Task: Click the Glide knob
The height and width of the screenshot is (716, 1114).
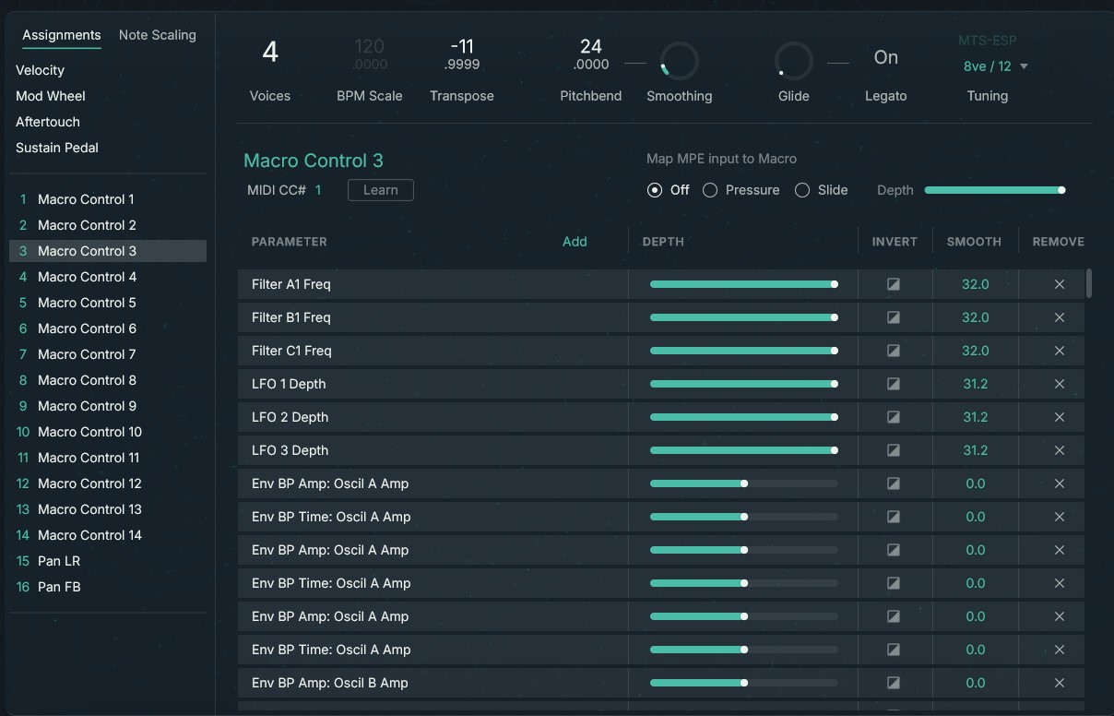Action: [793, 62]
